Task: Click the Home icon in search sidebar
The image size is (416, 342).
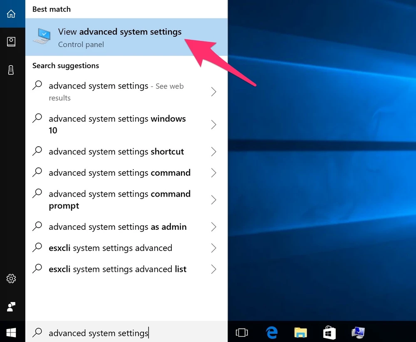Action: (11, 14)
